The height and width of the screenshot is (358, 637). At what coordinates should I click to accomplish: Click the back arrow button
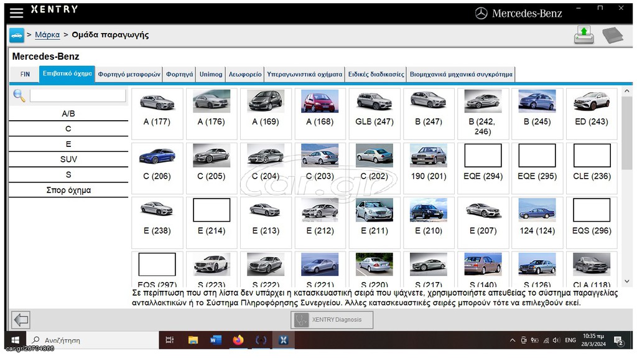tap(21, 320)
